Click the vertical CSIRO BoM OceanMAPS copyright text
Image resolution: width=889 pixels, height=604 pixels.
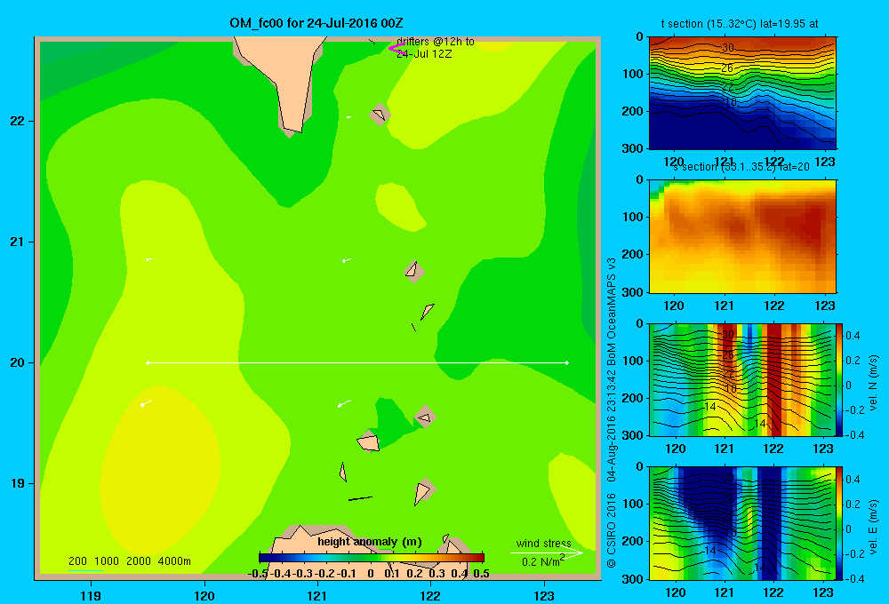[612, 414]
